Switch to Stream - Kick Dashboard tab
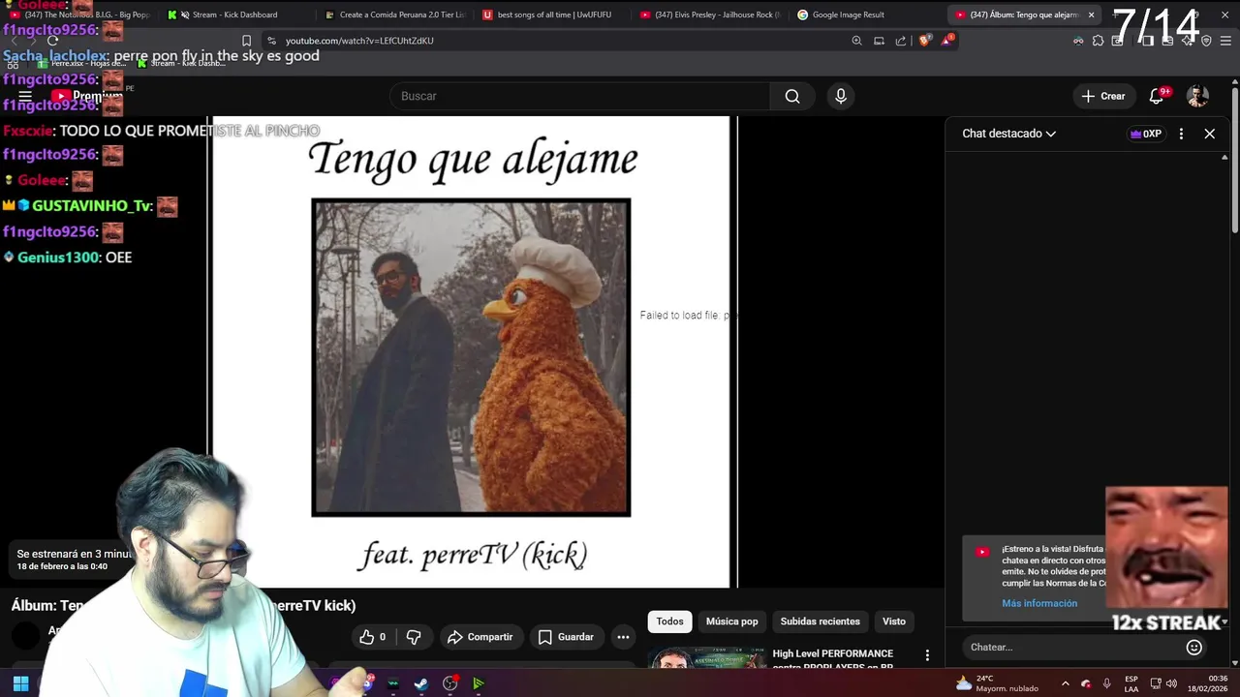The image size is (1240, 697). 234,15
